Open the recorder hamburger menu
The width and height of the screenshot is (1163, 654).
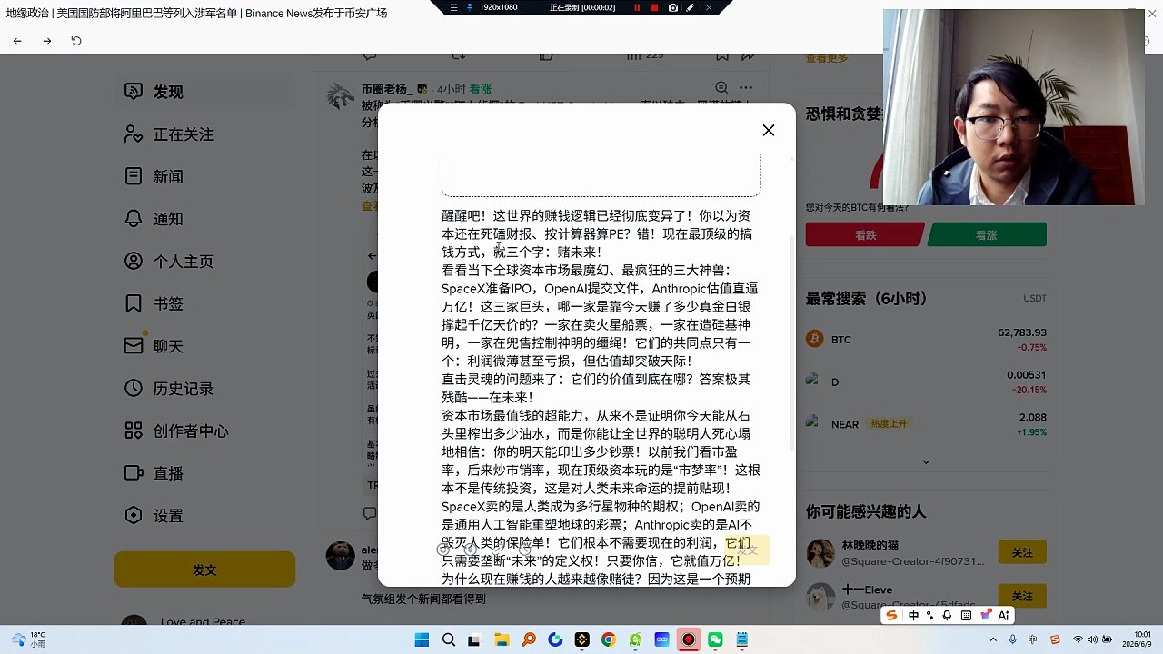click(x=454, y=7)
